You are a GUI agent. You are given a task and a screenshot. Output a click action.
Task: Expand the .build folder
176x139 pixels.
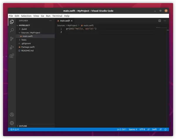[20, 29]
